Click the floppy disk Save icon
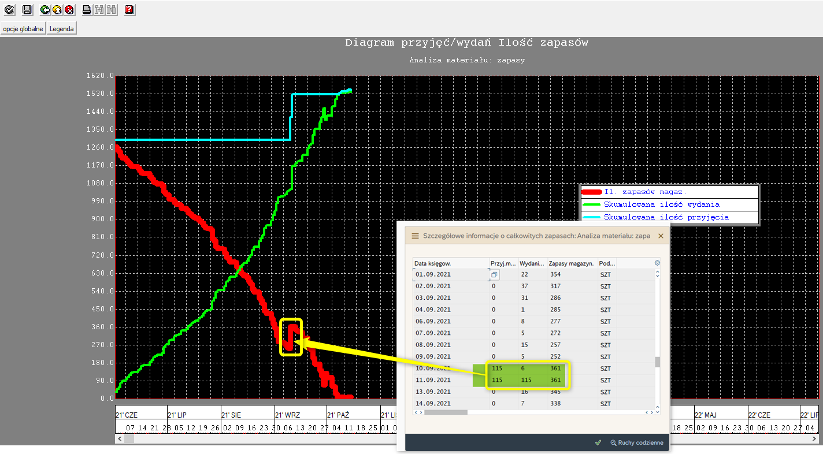This screenshot has height=454, width=823. coord(27,9)
